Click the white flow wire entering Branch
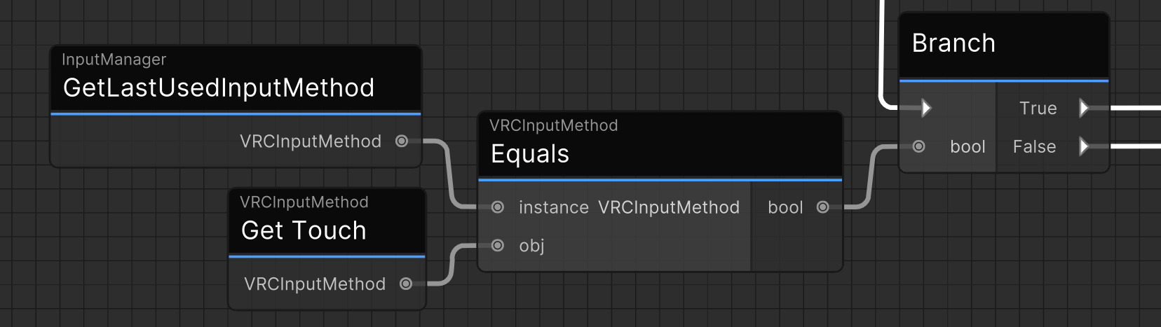The width and height of the screenshot is (1161, 327). pos(881,56)
